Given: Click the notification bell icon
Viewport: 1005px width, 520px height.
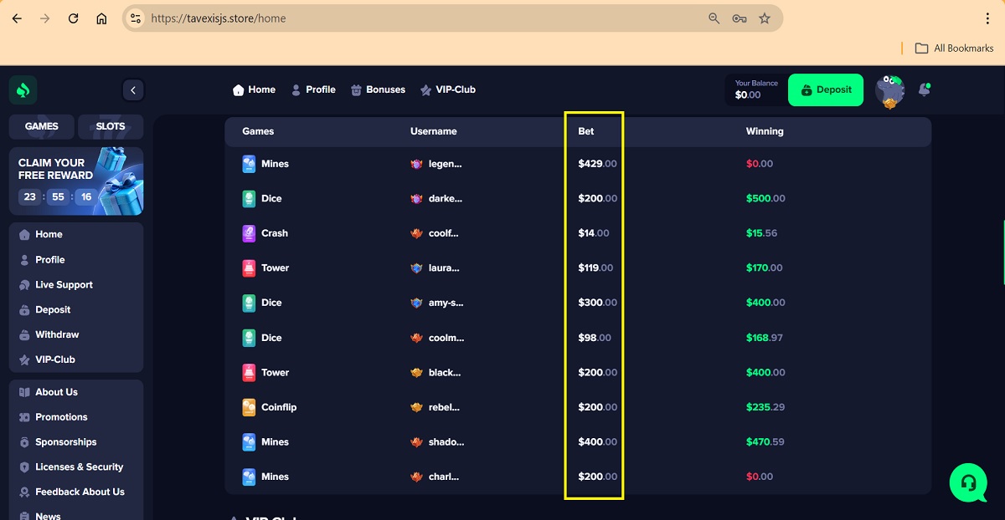Looking at the screenshot, I should coord(925,89).
